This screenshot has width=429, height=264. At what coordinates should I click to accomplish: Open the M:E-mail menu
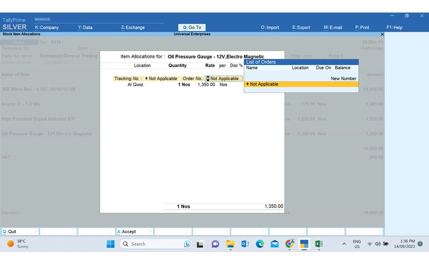click(x=333, y=27)
